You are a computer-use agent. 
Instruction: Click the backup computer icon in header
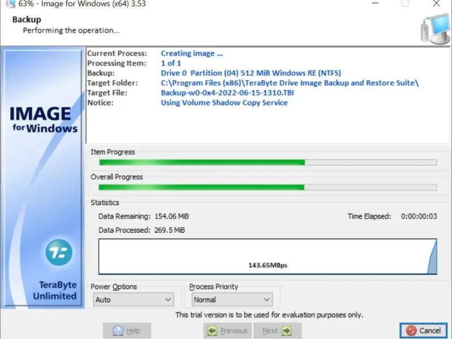(x=435, y=29)
